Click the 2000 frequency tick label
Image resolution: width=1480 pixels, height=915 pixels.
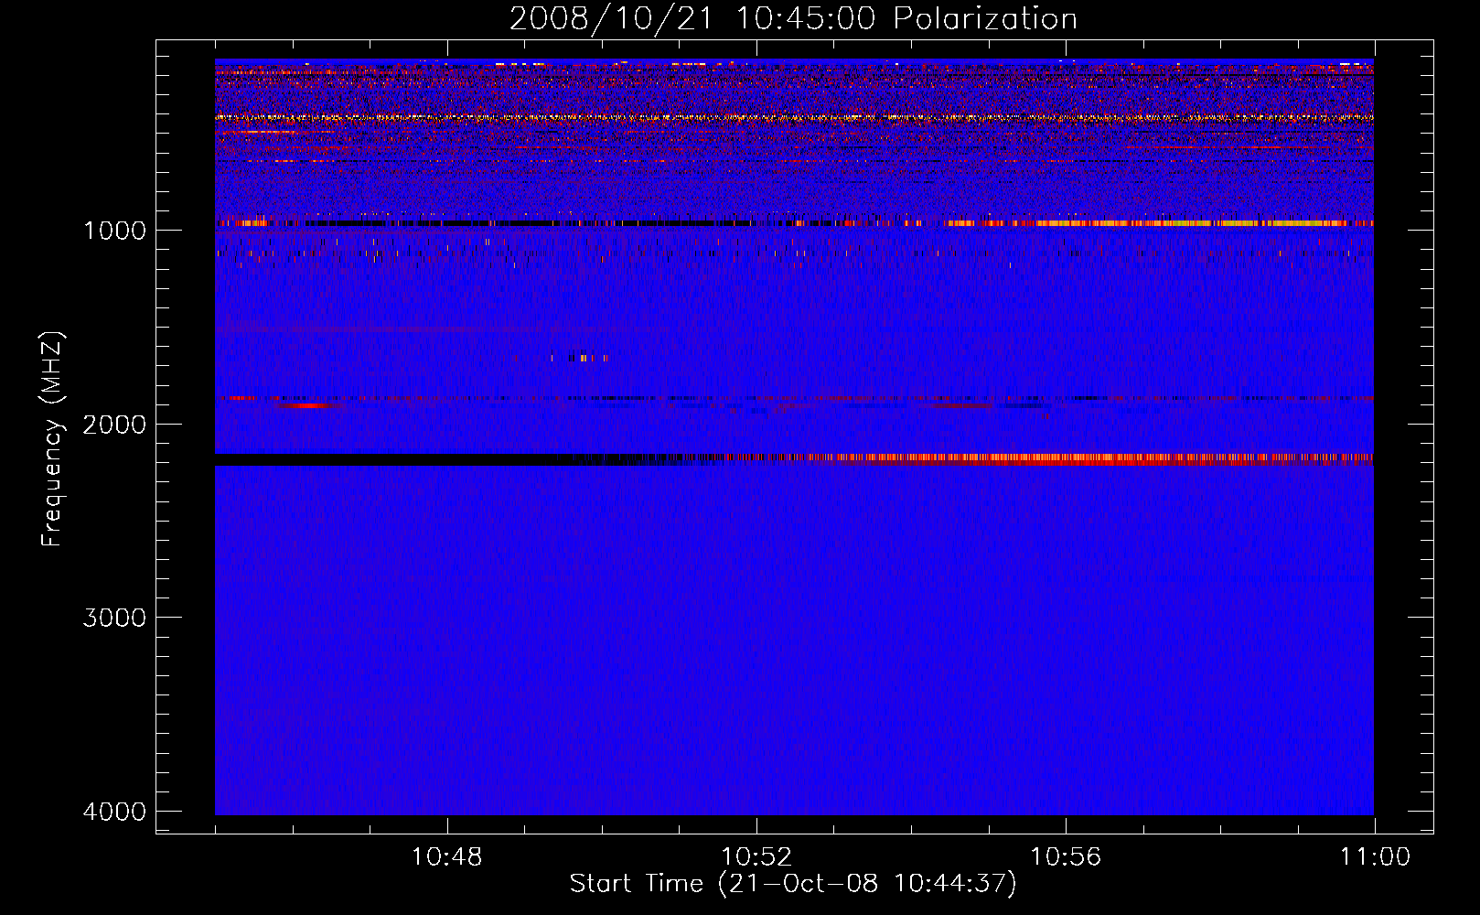(x=114, y=425)
